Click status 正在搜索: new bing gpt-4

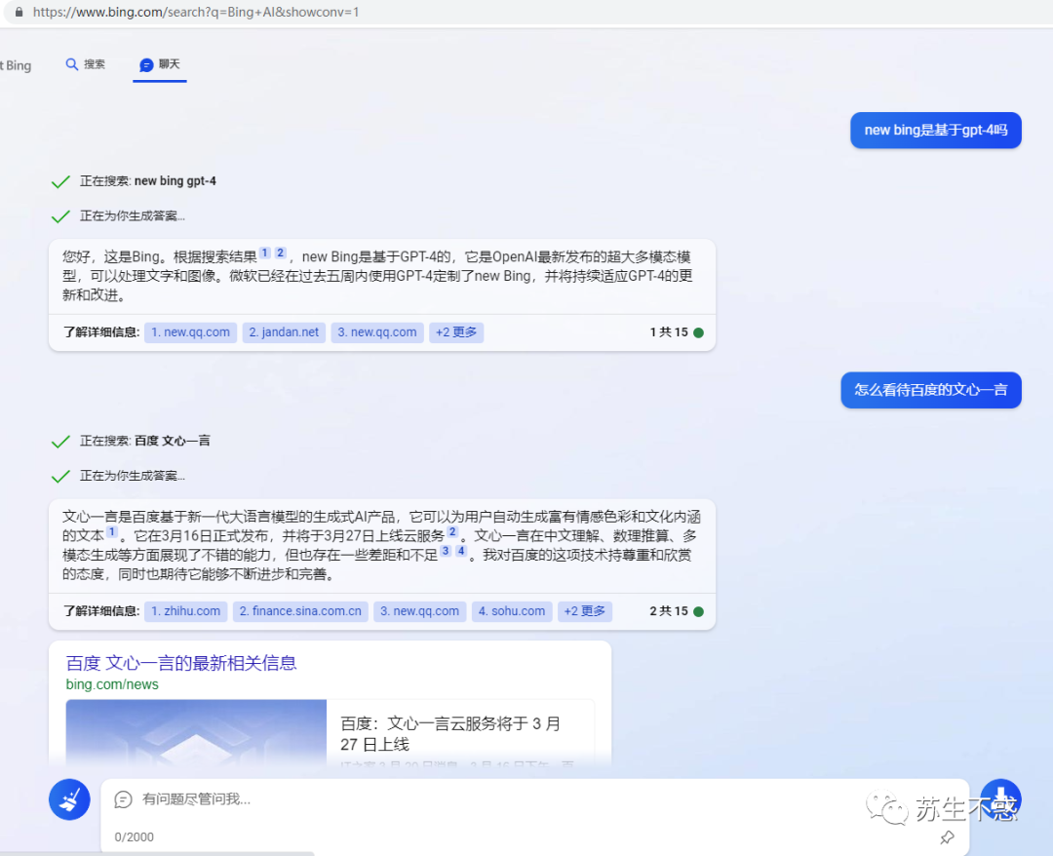pyautogui.click(x=148, y=181)
